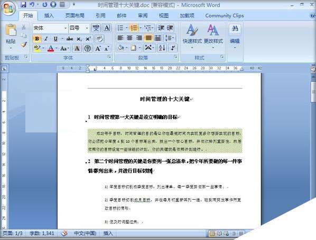Cut the selection with the scissors icon

point(24,27)
